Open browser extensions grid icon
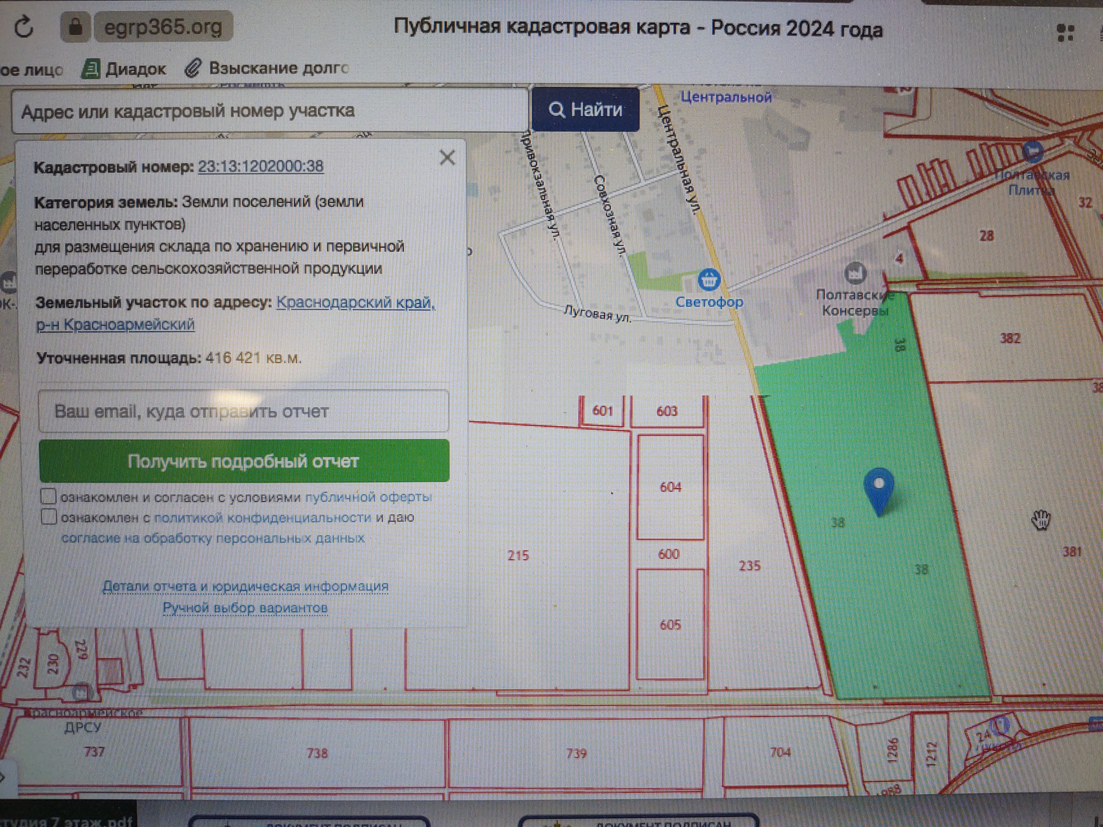1103x827 pixels. (1065, 33)
